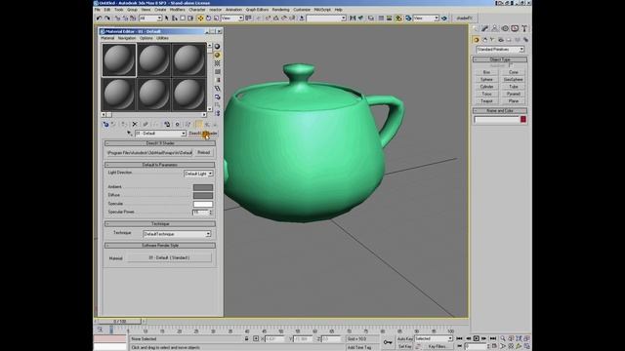Open the Rendering menu
The image size is (625, 351).
[280, 10]
